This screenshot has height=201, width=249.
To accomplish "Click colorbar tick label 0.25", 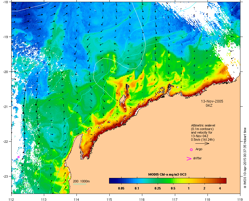I will 157,189.
